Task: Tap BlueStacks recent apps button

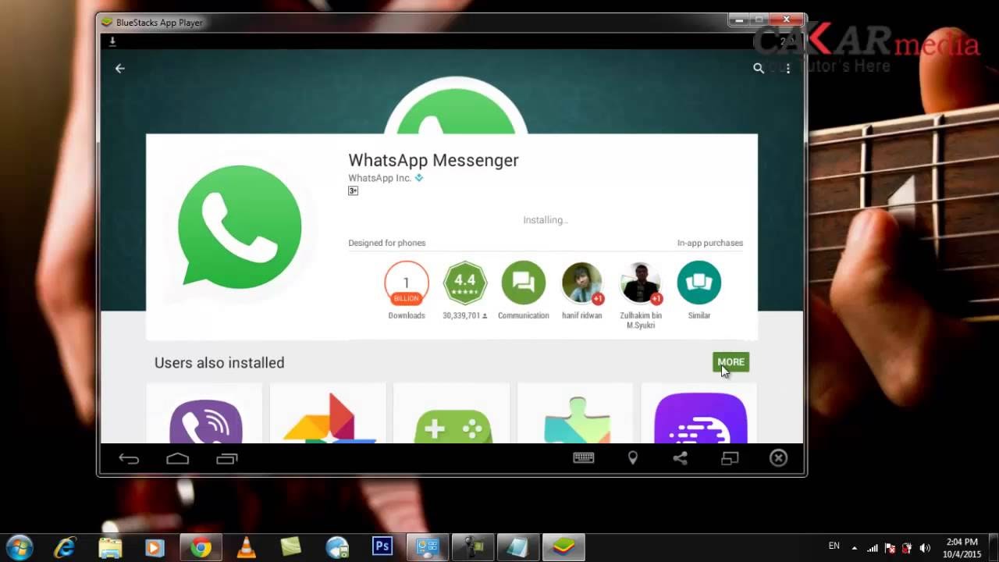Action: click(227, 459)
